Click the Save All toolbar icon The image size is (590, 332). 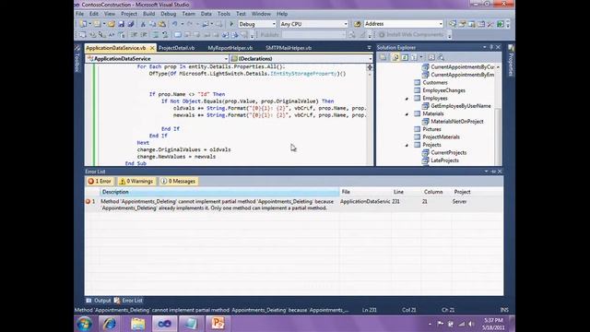pos(131,24)
